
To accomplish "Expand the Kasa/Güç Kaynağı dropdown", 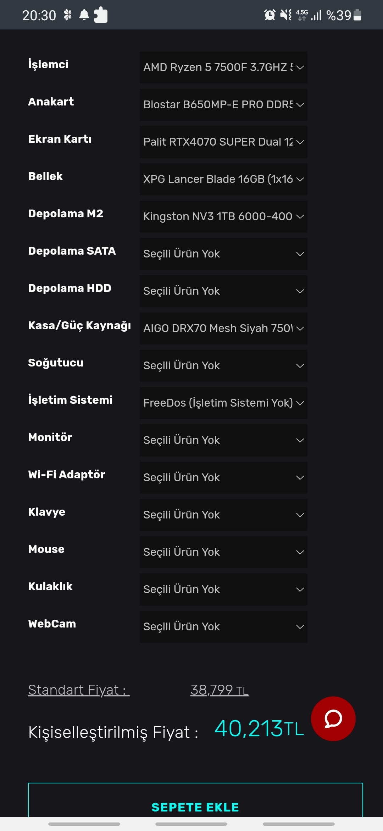I will tap(223, 328).
